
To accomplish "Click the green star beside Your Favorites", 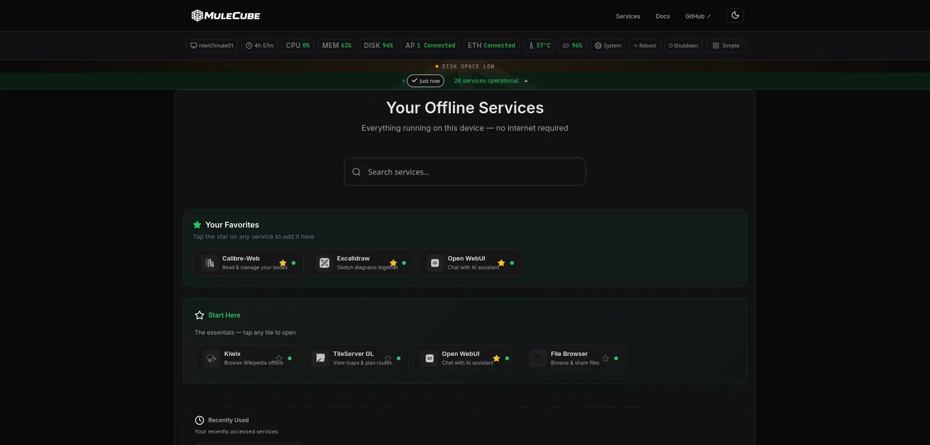I will pos(197,225).
